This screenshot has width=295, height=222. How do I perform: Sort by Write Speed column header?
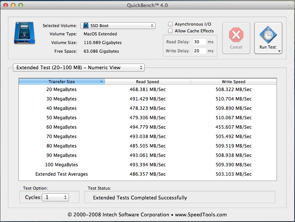click(x=234, y=82)
